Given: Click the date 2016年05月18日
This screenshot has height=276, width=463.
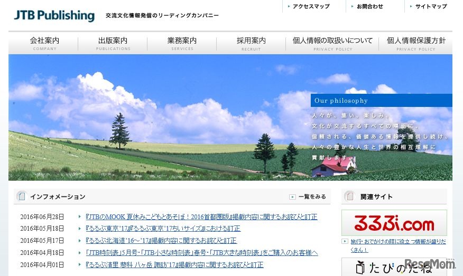Looking at the screenshot, I should coord(42,229).
